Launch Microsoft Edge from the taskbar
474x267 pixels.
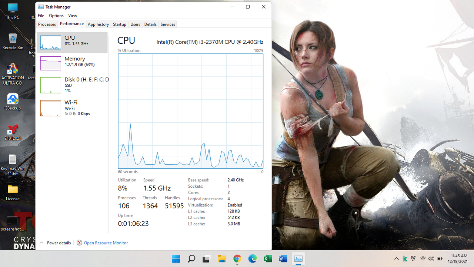click(252, 258)
